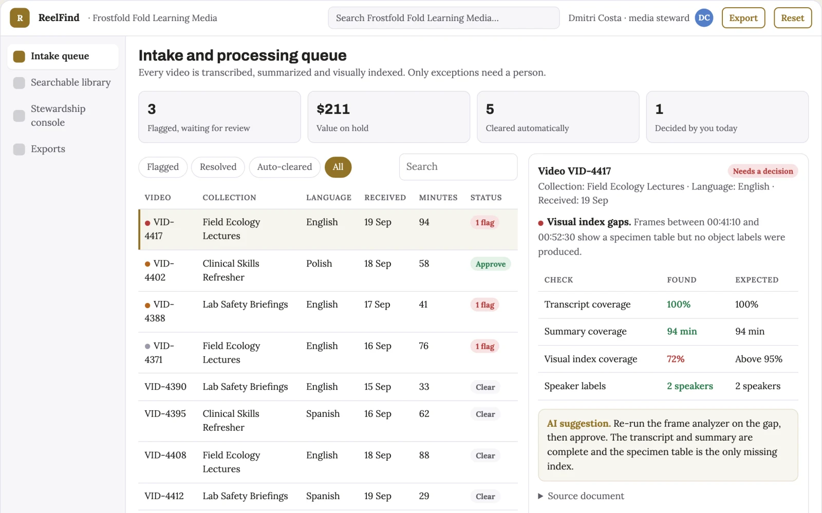Focus the global Frostfold search box
This screenshot has height=513, width=822.
pyautogui.click(x=444, y=18)
